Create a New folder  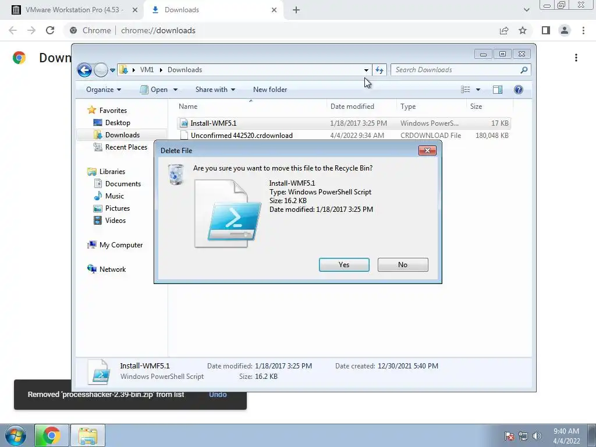point(270,90)
